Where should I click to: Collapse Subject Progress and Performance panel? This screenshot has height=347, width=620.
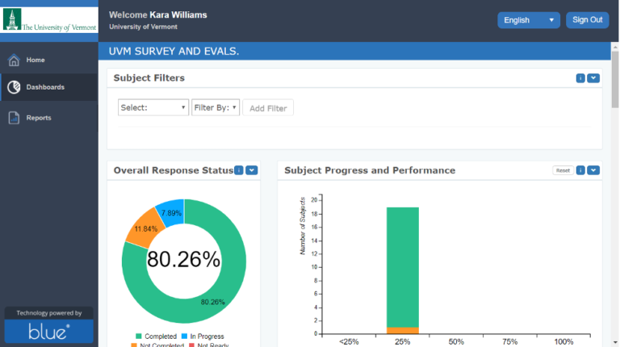click(x=593, y=170)
